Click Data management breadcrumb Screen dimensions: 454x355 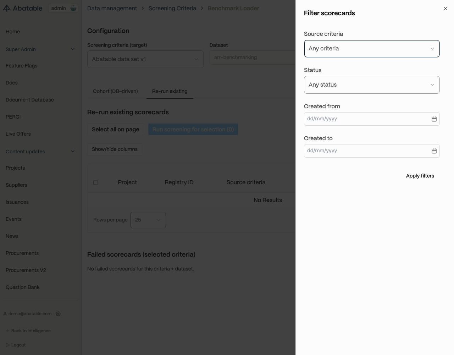click(x=112, y=8)
